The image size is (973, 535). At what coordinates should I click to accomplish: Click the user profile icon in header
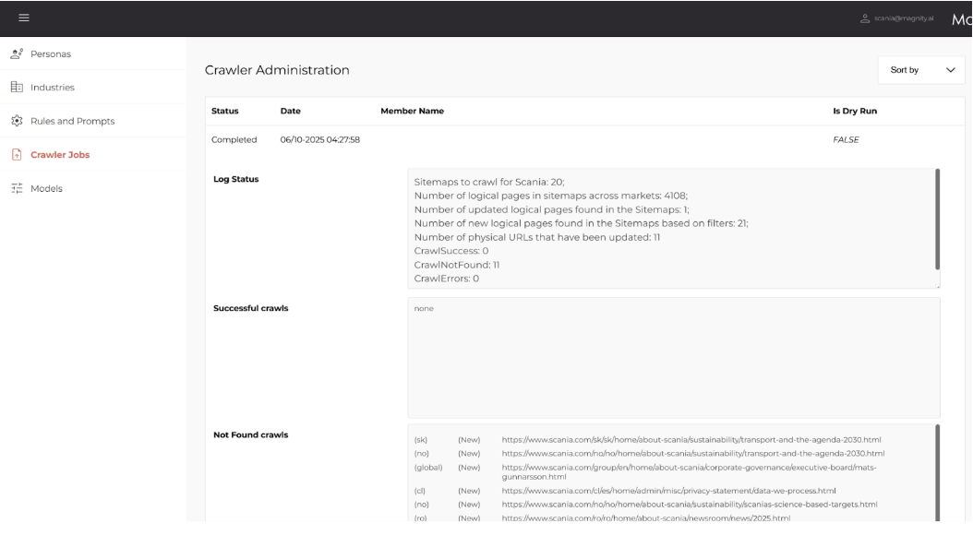pos(864,18)
